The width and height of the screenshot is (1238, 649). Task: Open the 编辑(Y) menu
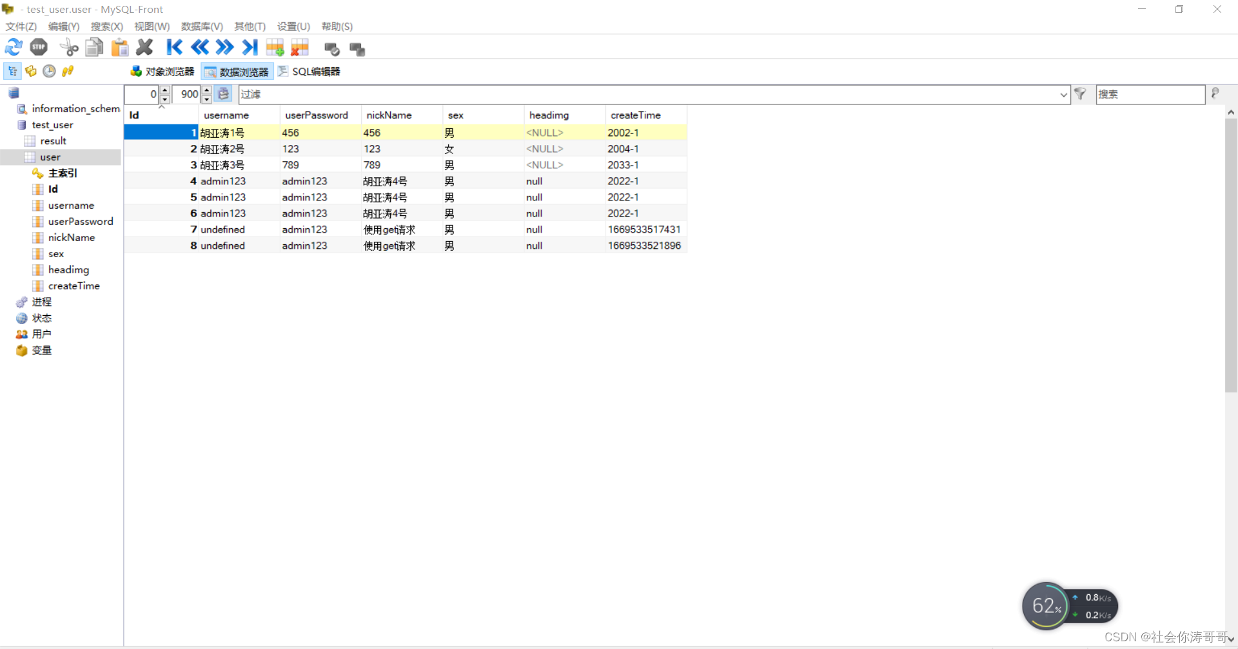tap(64, 26)
